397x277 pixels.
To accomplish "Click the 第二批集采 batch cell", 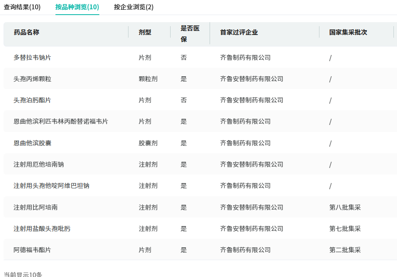I will pyautogui.click(x=345, y=250).
